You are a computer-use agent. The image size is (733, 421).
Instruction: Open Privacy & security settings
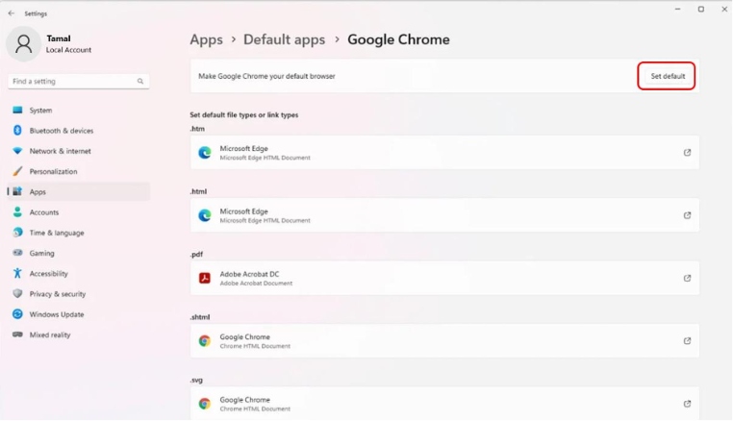click(57, 294)
